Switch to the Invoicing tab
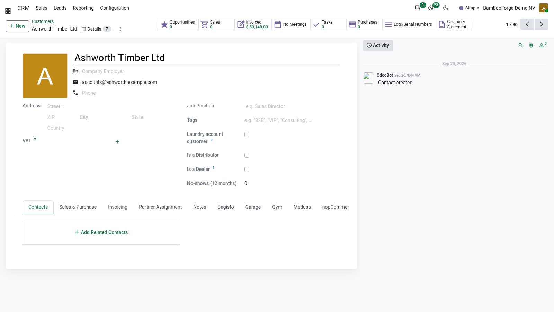 pyautogui.click(x=118, y=207)
